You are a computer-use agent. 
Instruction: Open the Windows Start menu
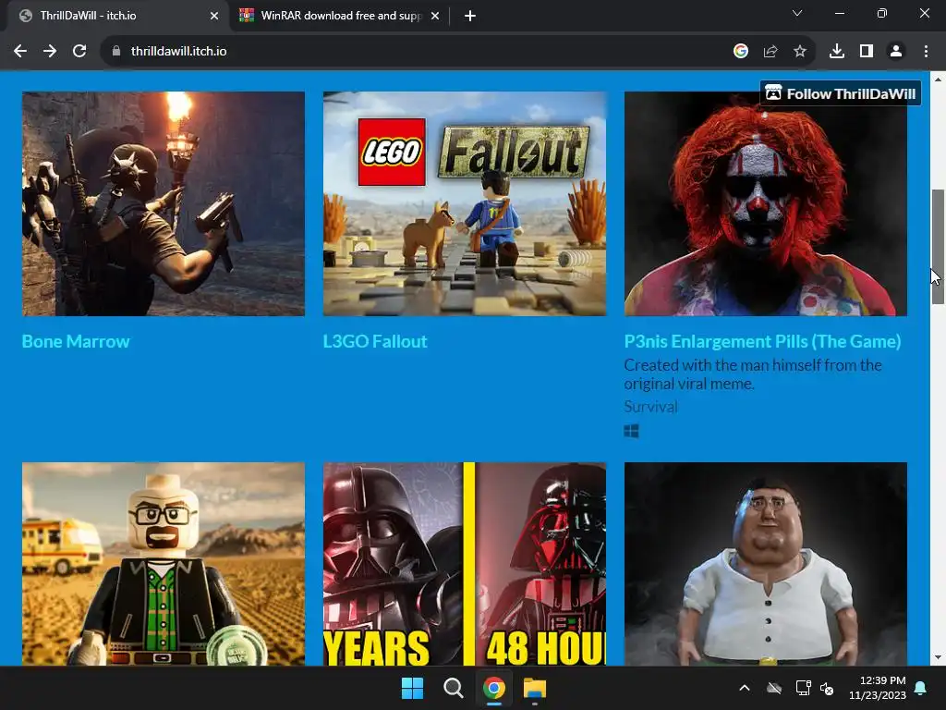point(413,688)
